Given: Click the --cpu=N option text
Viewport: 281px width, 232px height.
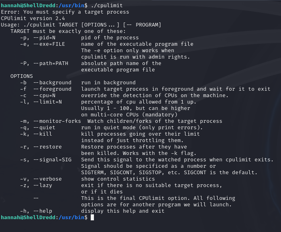Looking at the screenshot, I should click(46, 95).
